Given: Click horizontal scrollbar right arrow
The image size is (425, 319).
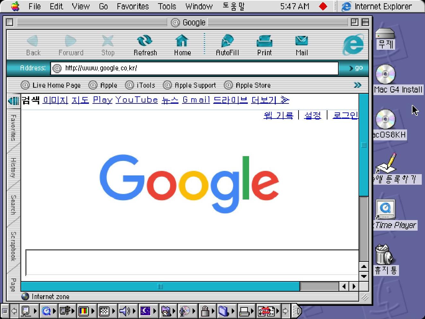Looking at the screenshot, I should (x=354, y=286).
